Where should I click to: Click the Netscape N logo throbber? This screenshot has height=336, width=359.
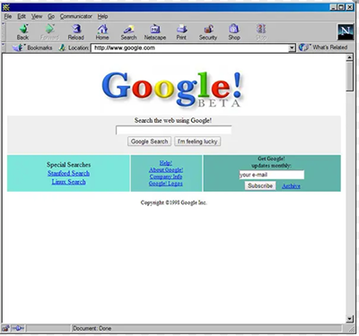click(x=346, y=32)
